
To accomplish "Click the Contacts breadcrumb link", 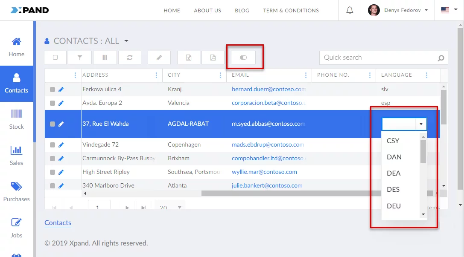I will tap(58, 222).
